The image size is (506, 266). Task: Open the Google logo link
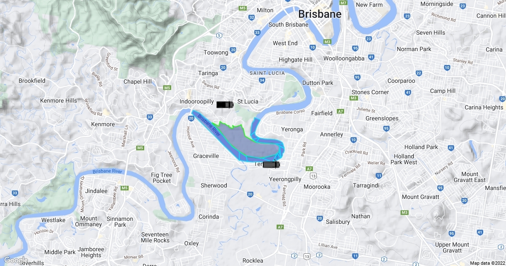(x=16, y=260)
